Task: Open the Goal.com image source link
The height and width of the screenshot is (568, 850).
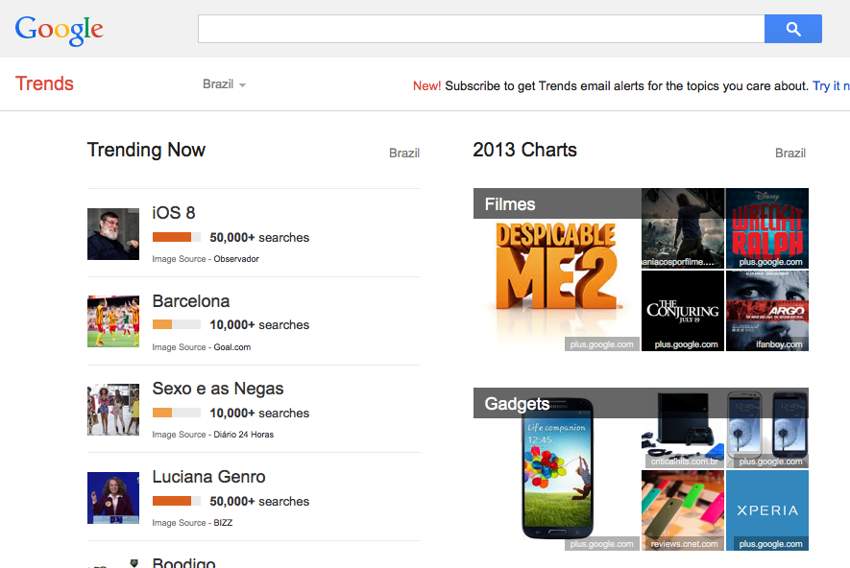Action: 232,347
